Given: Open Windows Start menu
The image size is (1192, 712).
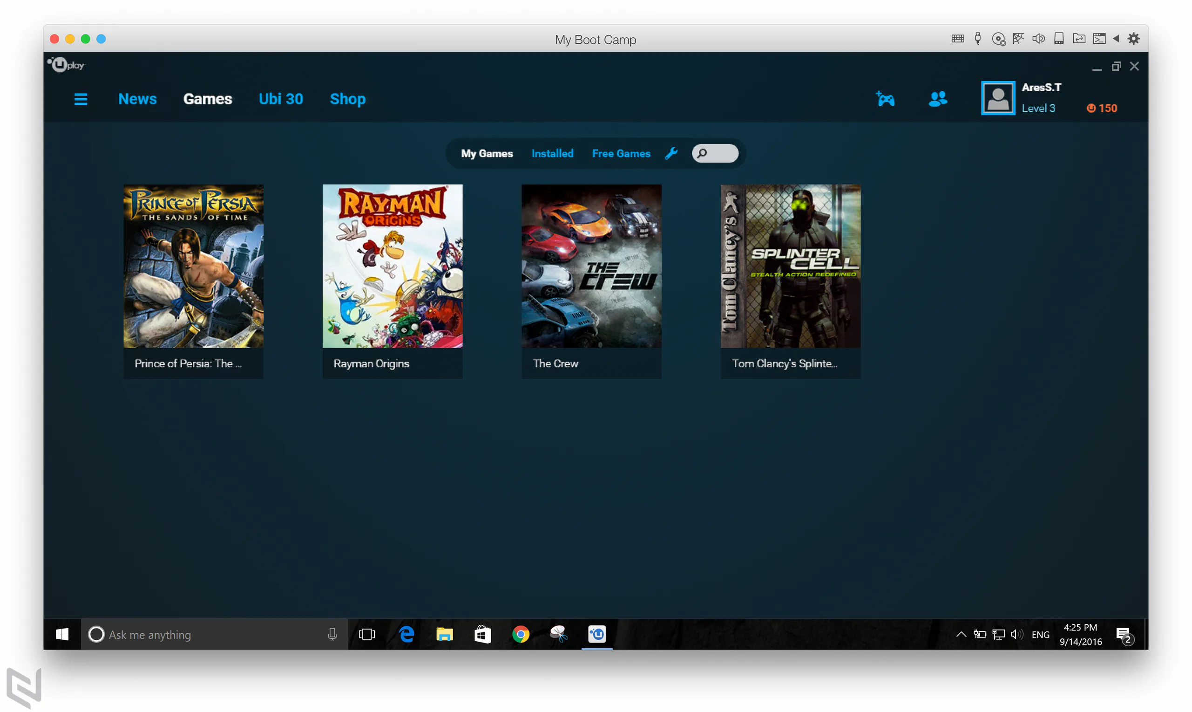Looking at the screenshot, I should [62, 634].
